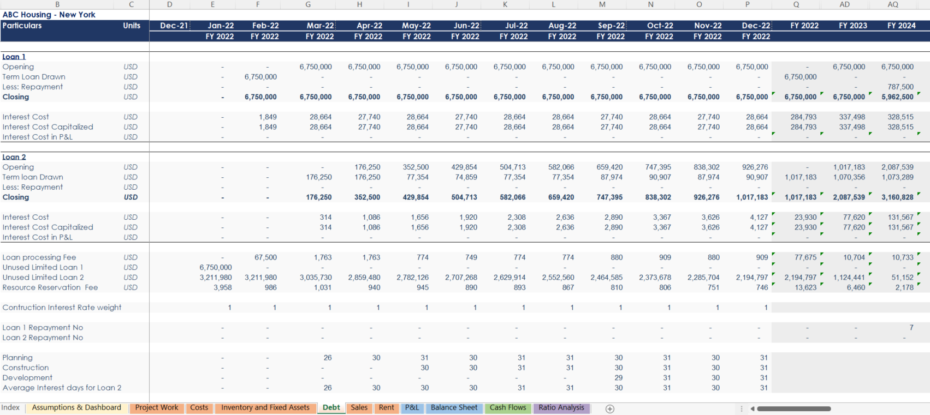The width and height of the screenshot is (930, 415).
Task: Select 'Resource Reservation Fee' row label
Action: (50, 287)
